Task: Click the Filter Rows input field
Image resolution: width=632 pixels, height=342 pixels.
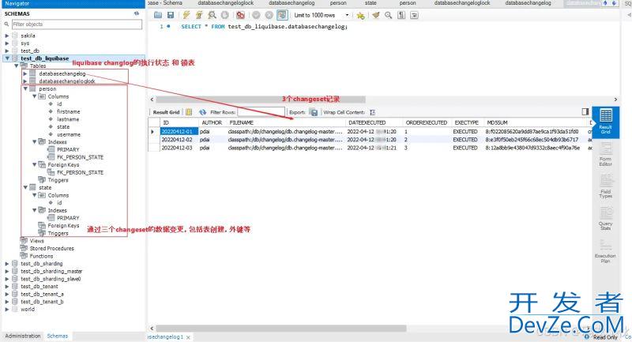Action: click(261, 112)
